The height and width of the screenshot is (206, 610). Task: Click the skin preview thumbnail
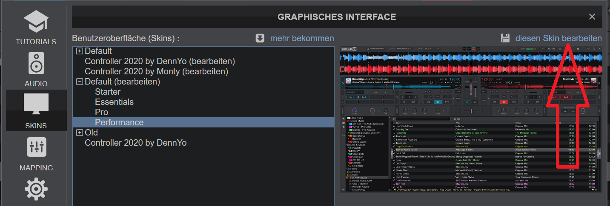click(x=471, y=119)
